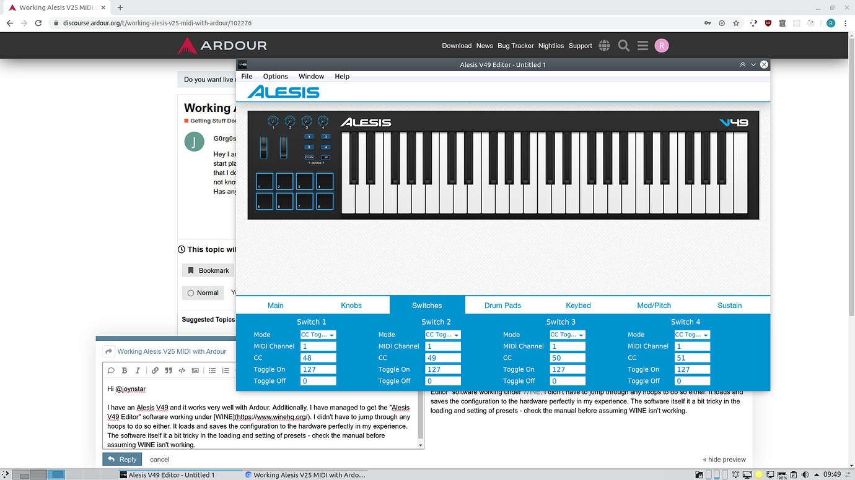855x480 pixels.
Task: Click the blockquote icon in editor
Action: point(169,371)
